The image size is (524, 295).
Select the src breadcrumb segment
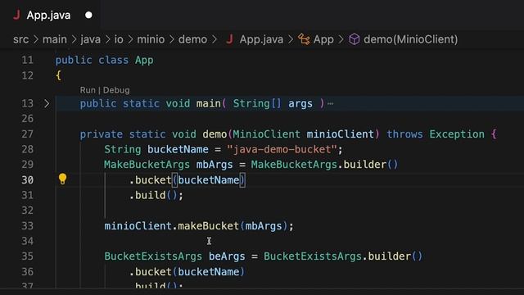tap(20, 39)
